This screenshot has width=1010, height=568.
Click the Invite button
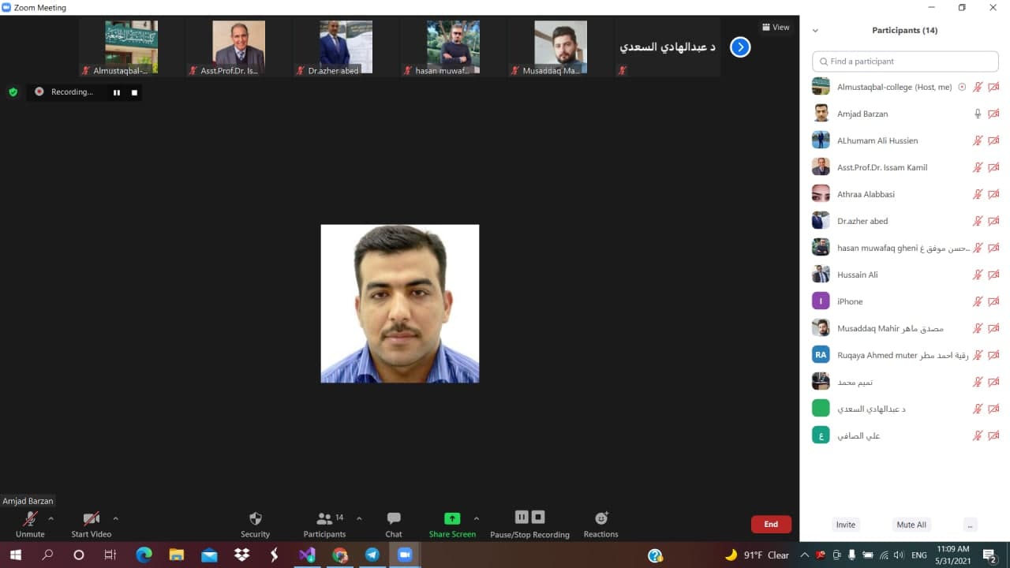pyautogui.click(x=846, y=525)
